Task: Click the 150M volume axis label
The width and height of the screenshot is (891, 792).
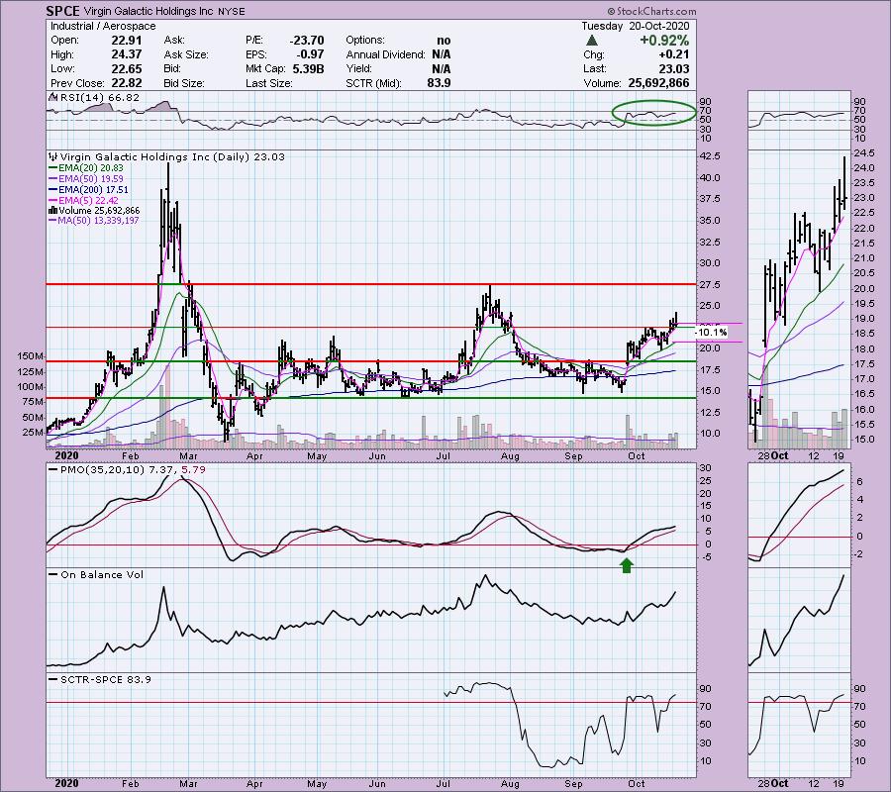Action: pos(32,356)
